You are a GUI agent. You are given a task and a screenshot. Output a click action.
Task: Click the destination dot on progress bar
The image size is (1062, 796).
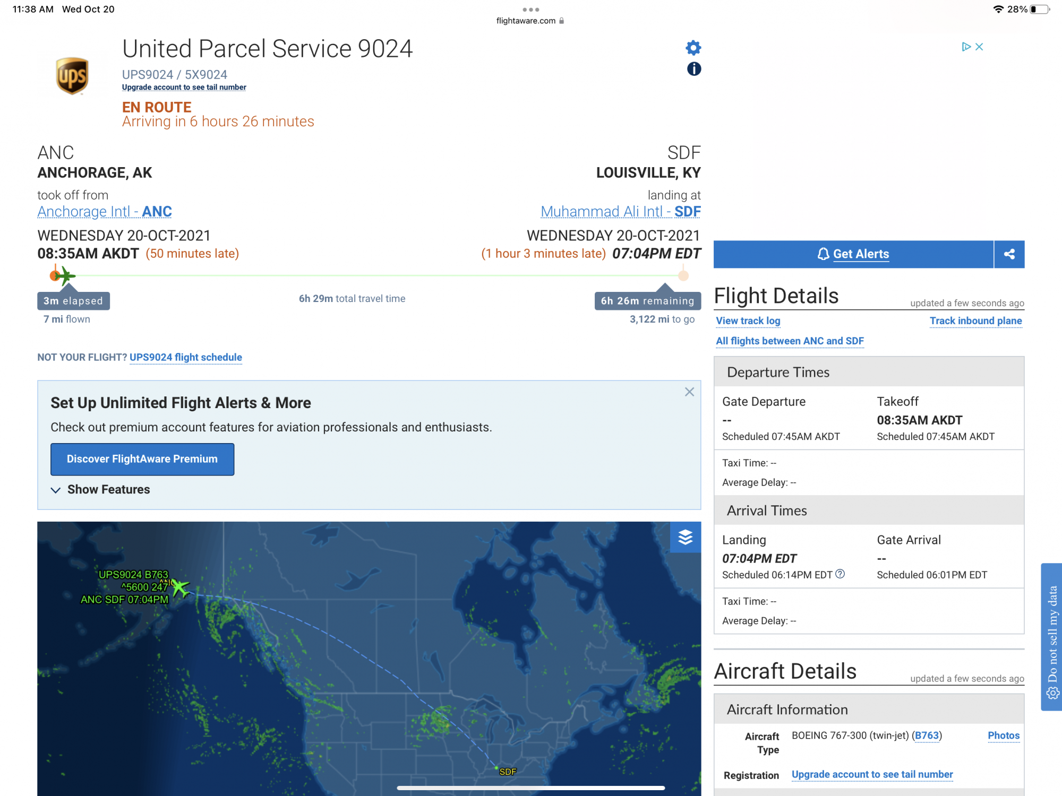[683, 275]
